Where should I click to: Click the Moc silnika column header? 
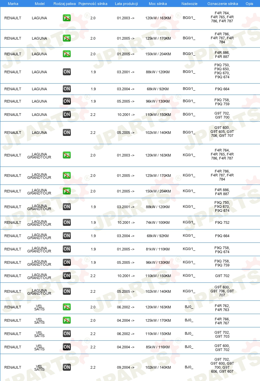pyautogui.click(x=158, y=4)
